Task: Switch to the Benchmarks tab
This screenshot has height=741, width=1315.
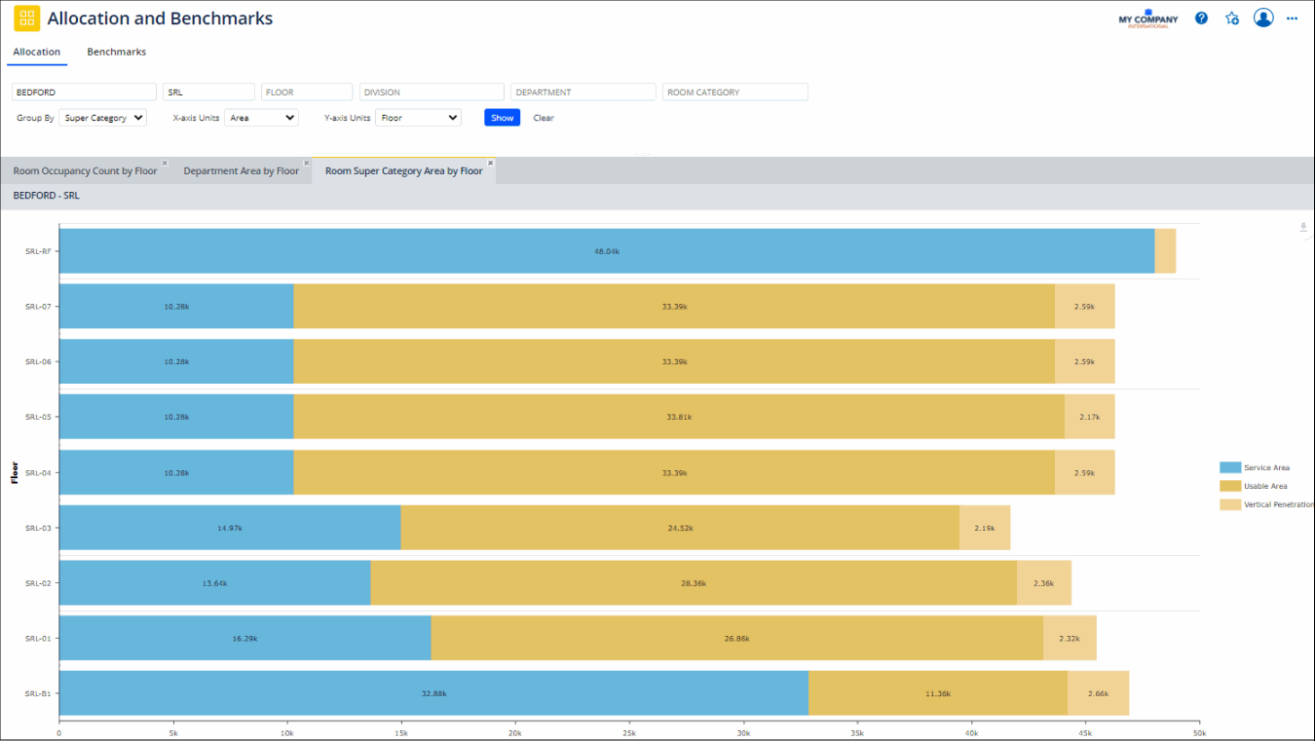Action: tap(116, 52)
